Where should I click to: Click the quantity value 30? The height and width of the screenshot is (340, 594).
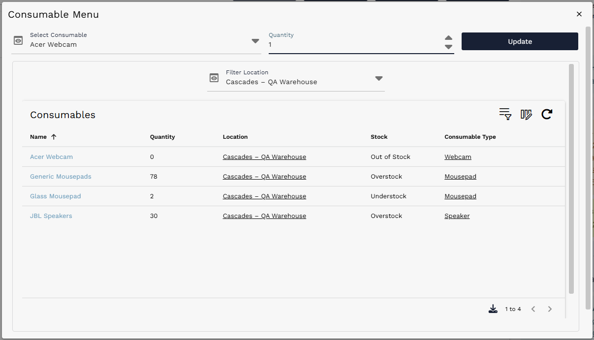click(x=154, y=216)
